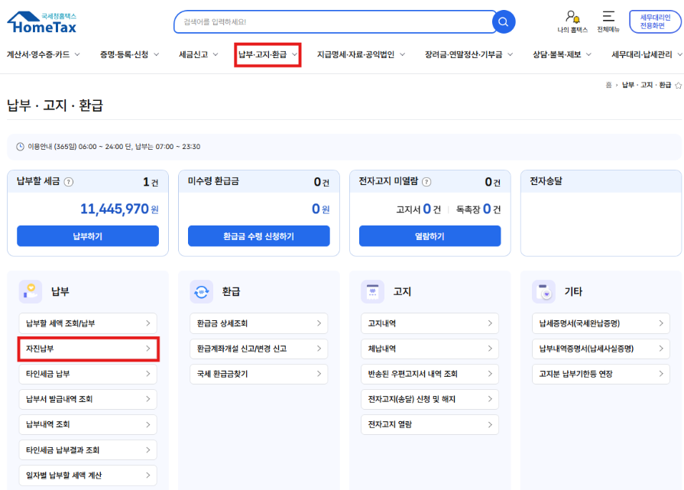Click the blue search magnifier button
Screen dimensions: 684x490
pyautogui.click(x=503, y=22)
